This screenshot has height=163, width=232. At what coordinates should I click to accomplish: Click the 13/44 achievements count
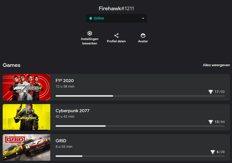pos(220,122)
